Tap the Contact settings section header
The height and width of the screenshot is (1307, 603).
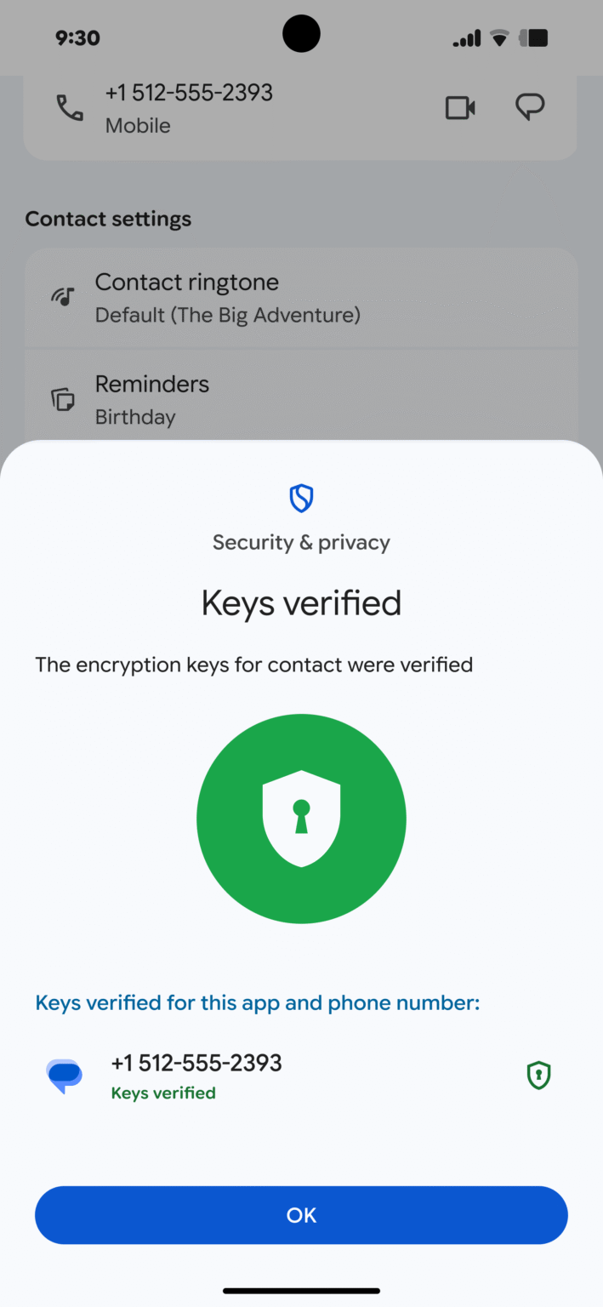pyautogui.click(x=108, y=219)
